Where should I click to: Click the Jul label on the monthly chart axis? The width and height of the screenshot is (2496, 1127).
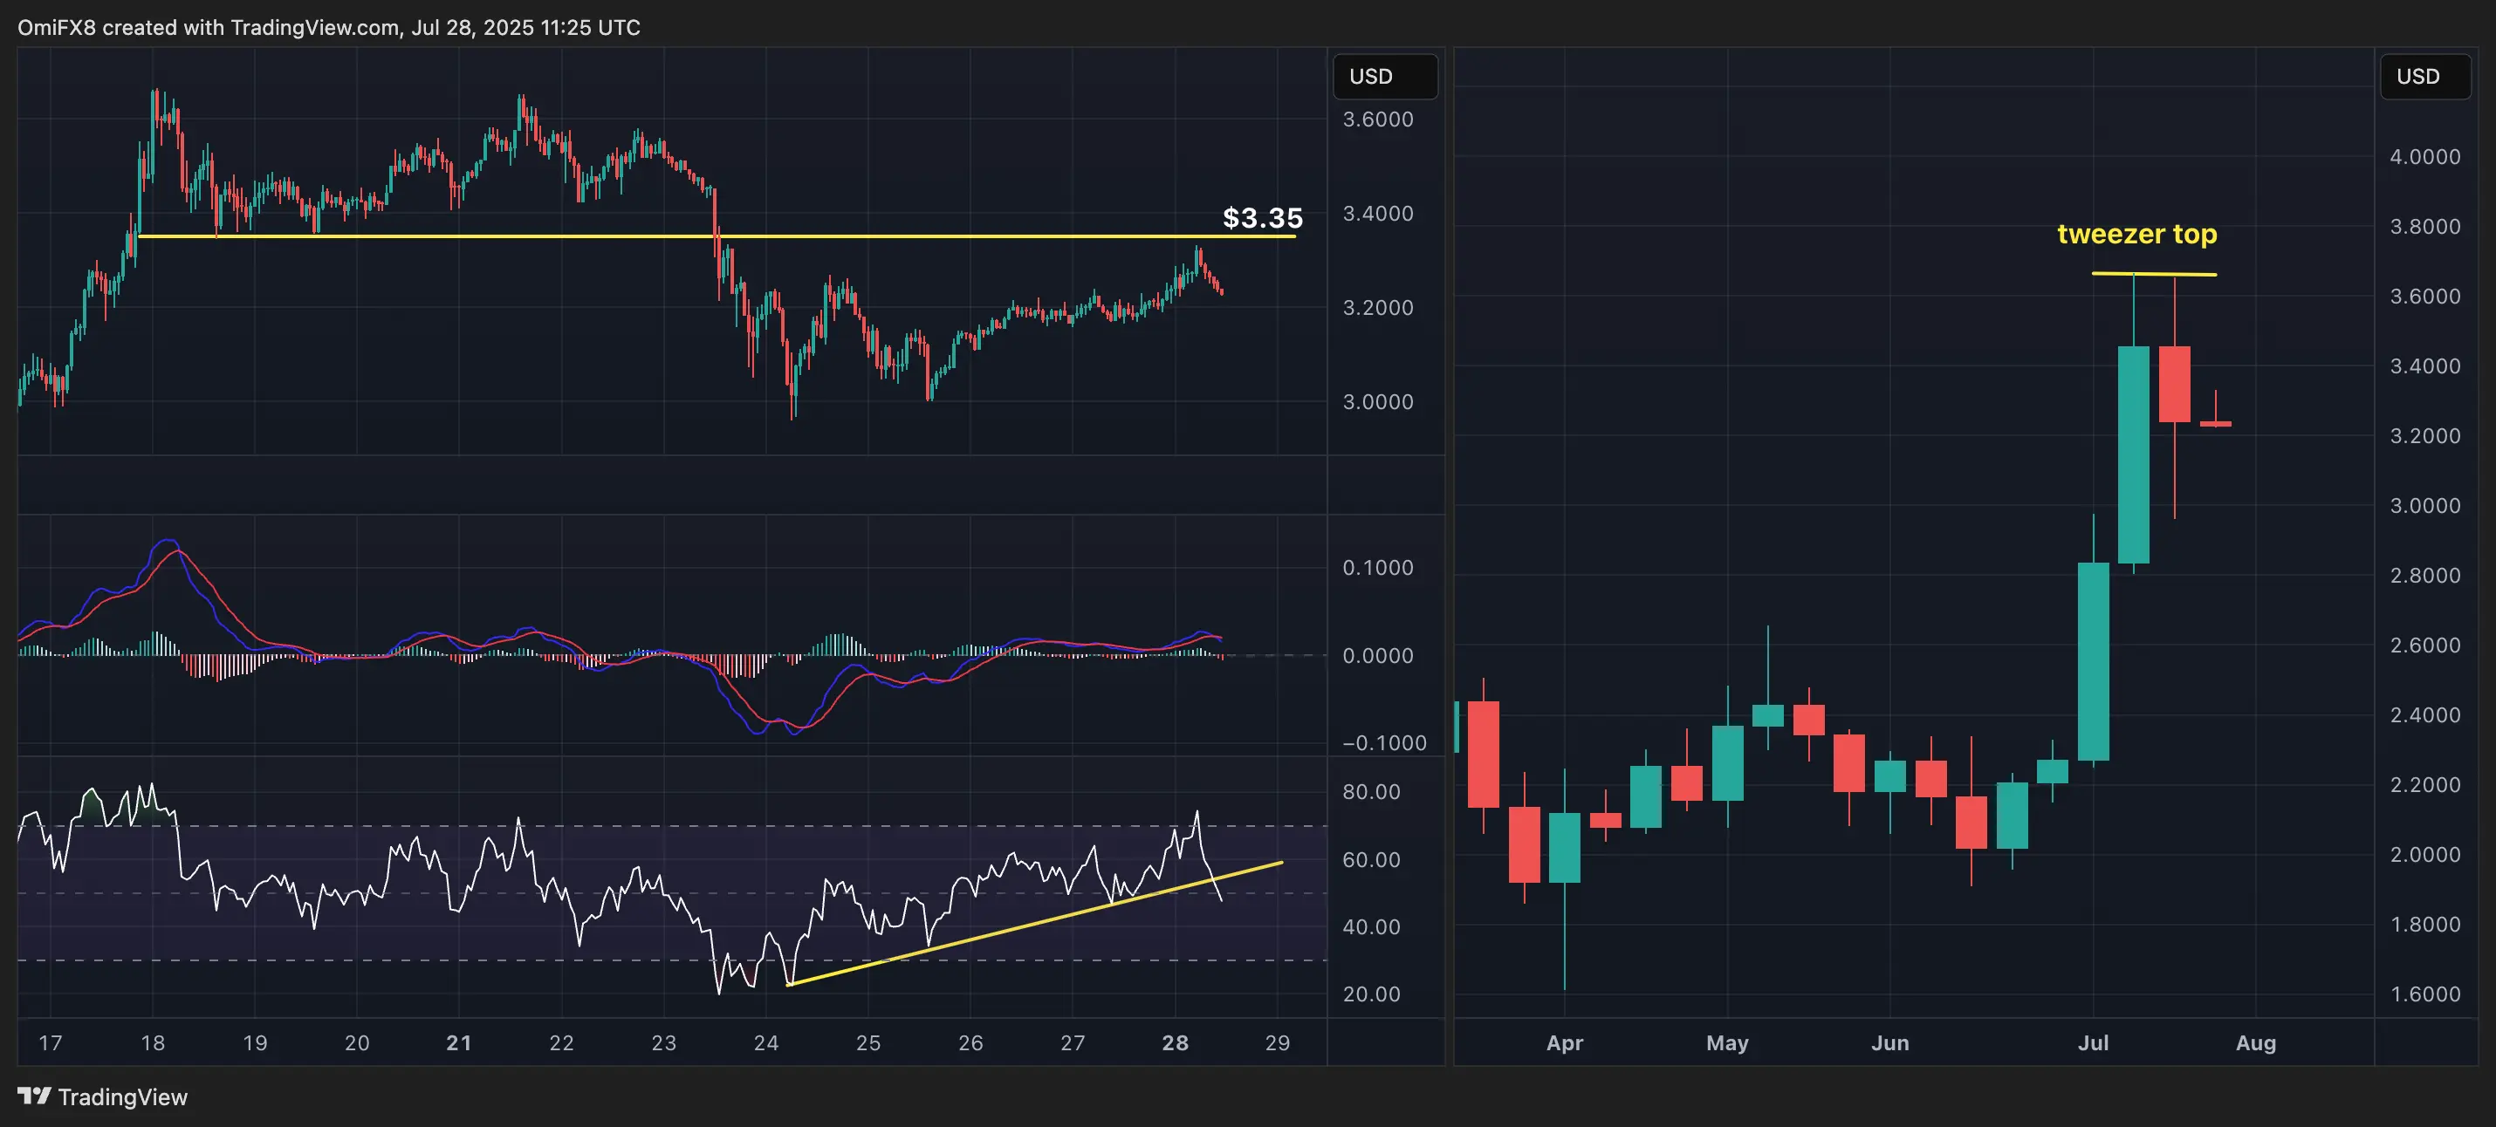click(2093, 1042)
